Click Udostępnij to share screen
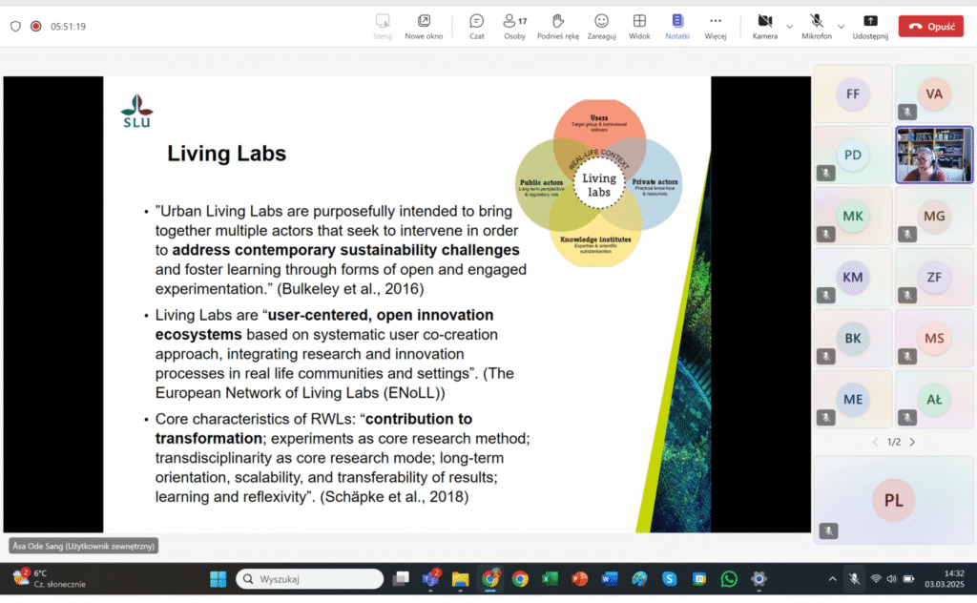 pos(870,26)
